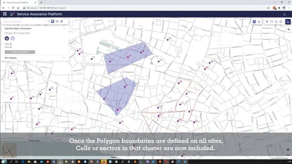The image size is (292, 164).
Task: Click the Service Assurance Platform logo
Action: click(12, 14)
